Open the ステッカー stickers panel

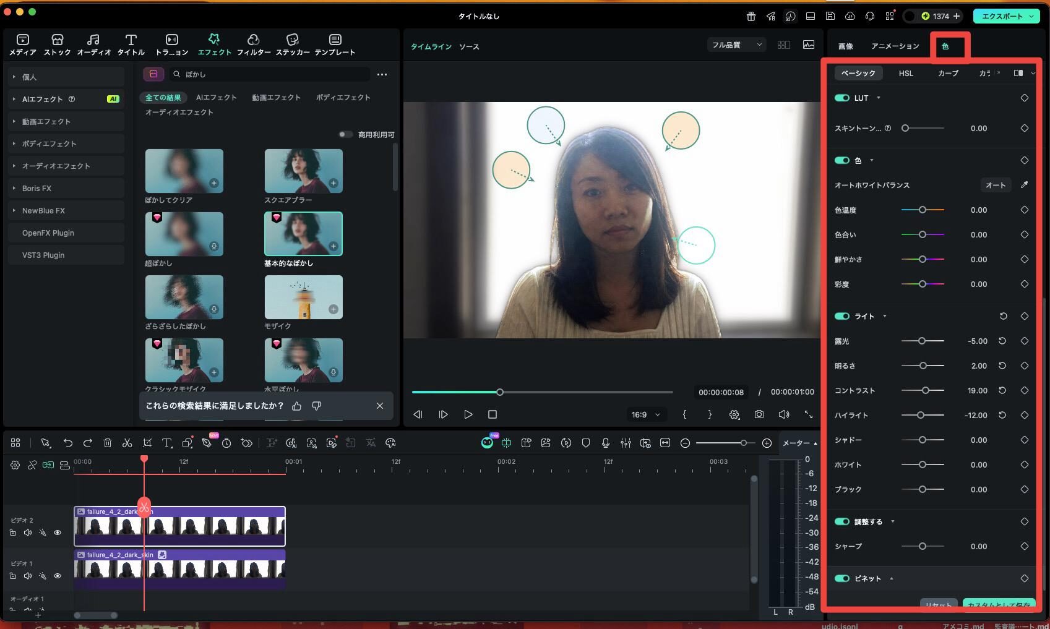coord(293,45)
